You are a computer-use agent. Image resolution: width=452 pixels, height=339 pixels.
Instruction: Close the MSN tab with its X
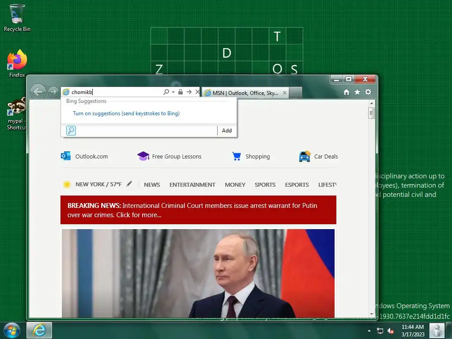(285, 93)
